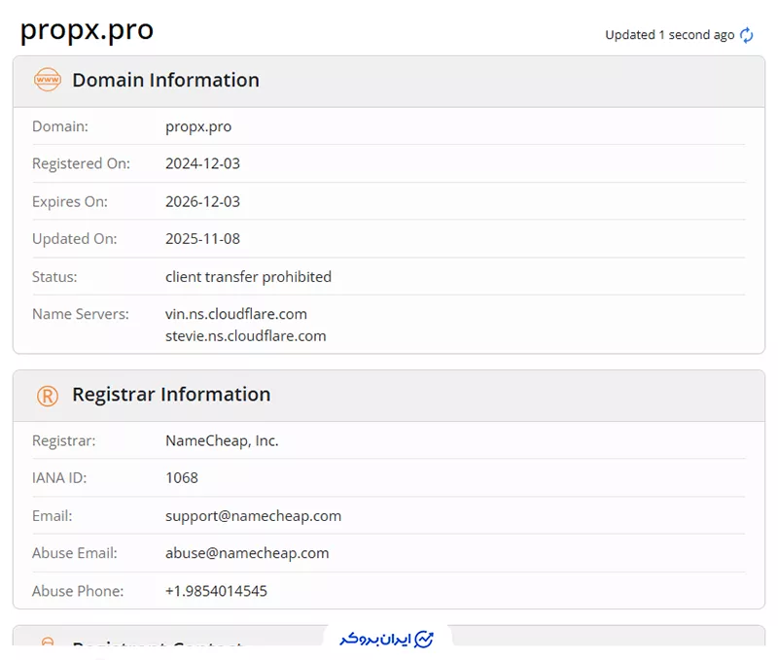
Task: Click the refresh icon beside Updated 1 second ago
Action: pyautogui.click(x=746, y=35)
